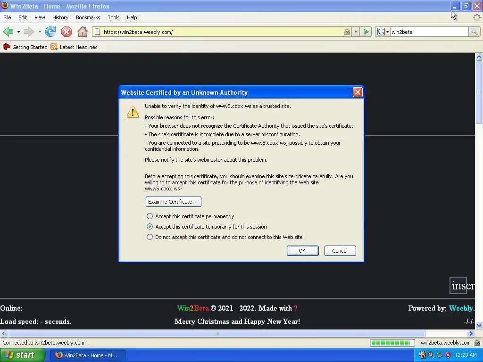The height and width of the screenshot is (362, 483).
Task: Click the Forward navigation arrow
Action: 29,32
